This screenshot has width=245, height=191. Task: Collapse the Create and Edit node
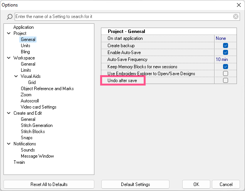tap(9, 113)
